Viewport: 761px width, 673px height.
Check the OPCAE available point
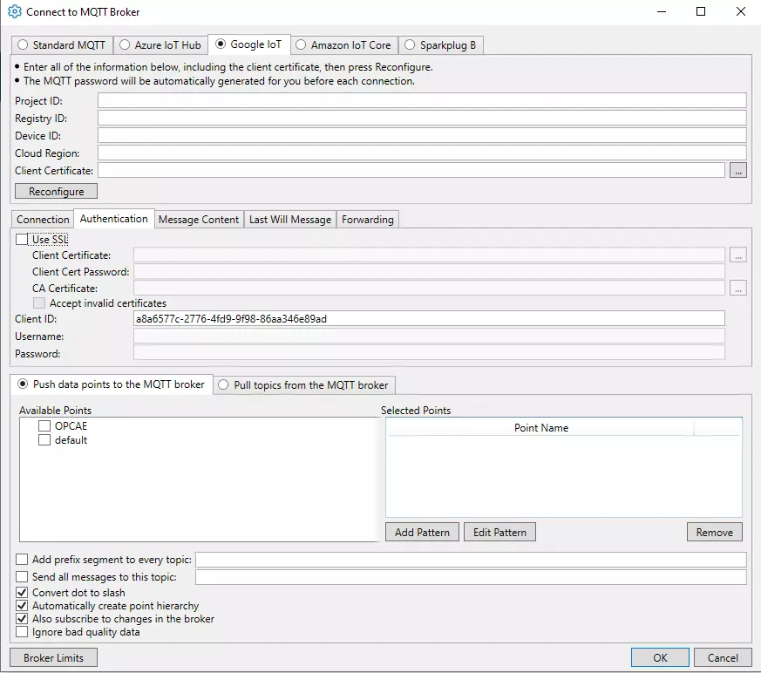pos(44,426)
